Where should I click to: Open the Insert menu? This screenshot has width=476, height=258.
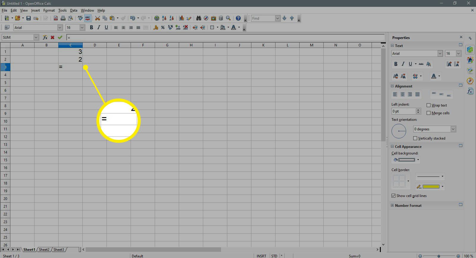pyautogui.click(x=35, y=10)
